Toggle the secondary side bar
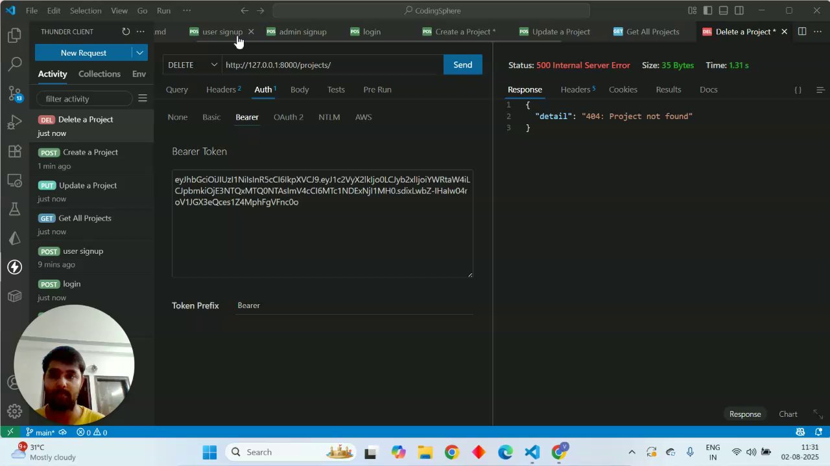The image size is (830, 466). (x=739, y=10)
